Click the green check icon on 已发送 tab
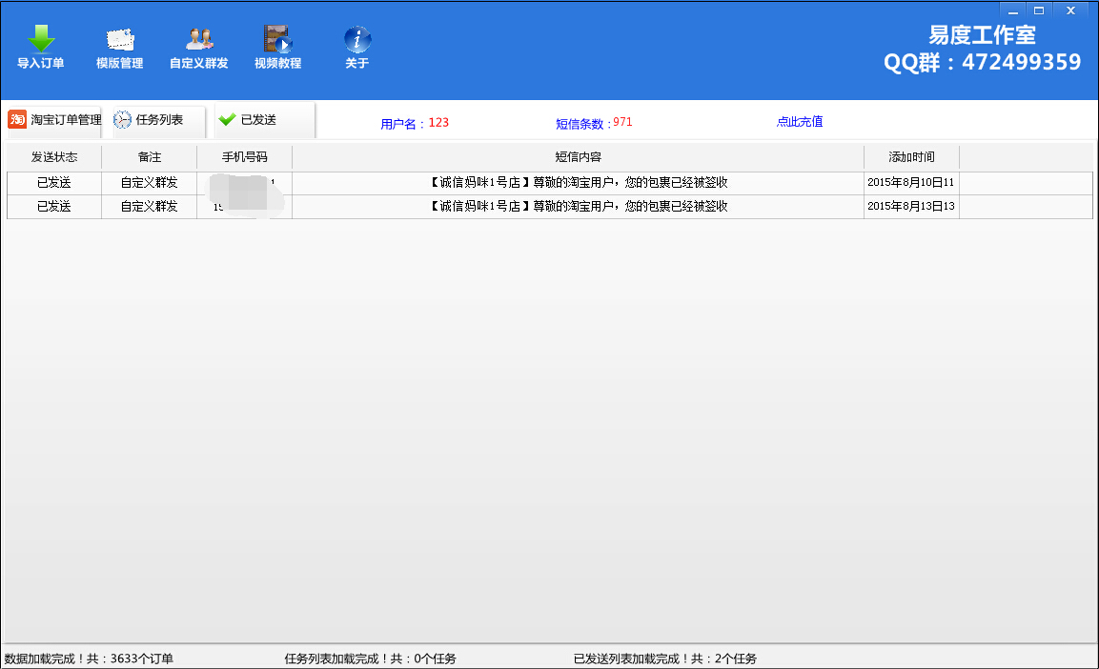Viewport: 1099px width, 669px height. coord(227,119)
